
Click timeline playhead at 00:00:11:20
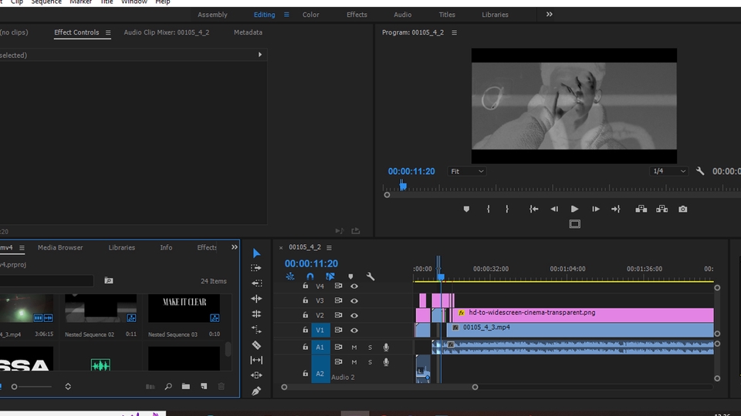pos(441,277)
